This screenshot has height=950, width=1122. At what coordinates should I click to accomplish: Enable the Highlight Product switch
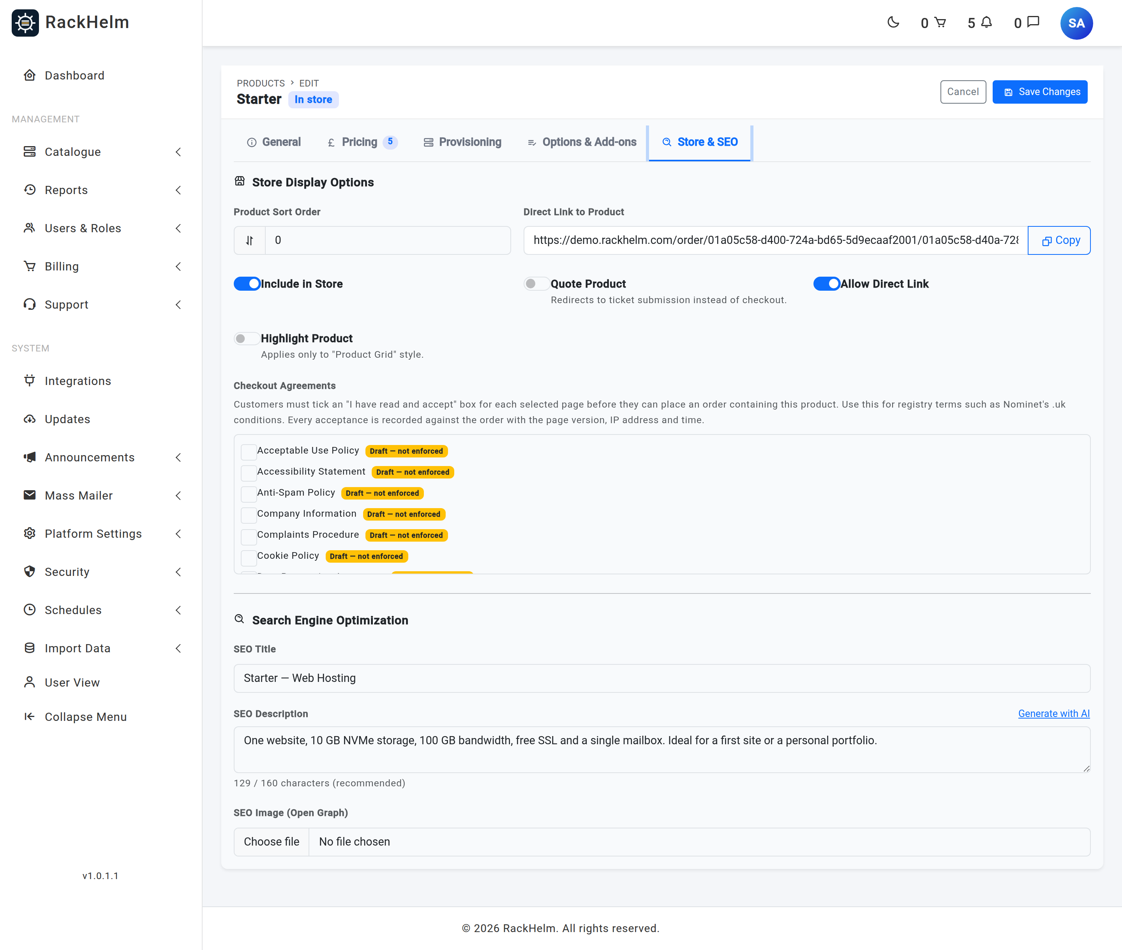[x=247, y=338]
